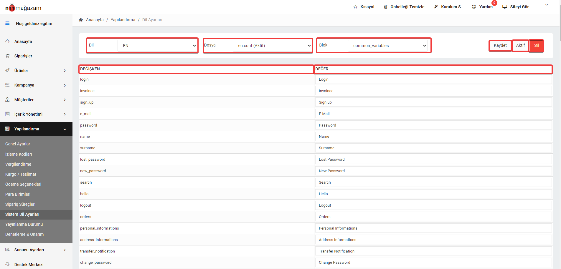Click the Ürünler tag icon
561x269 pixels.
click(7, 70)
